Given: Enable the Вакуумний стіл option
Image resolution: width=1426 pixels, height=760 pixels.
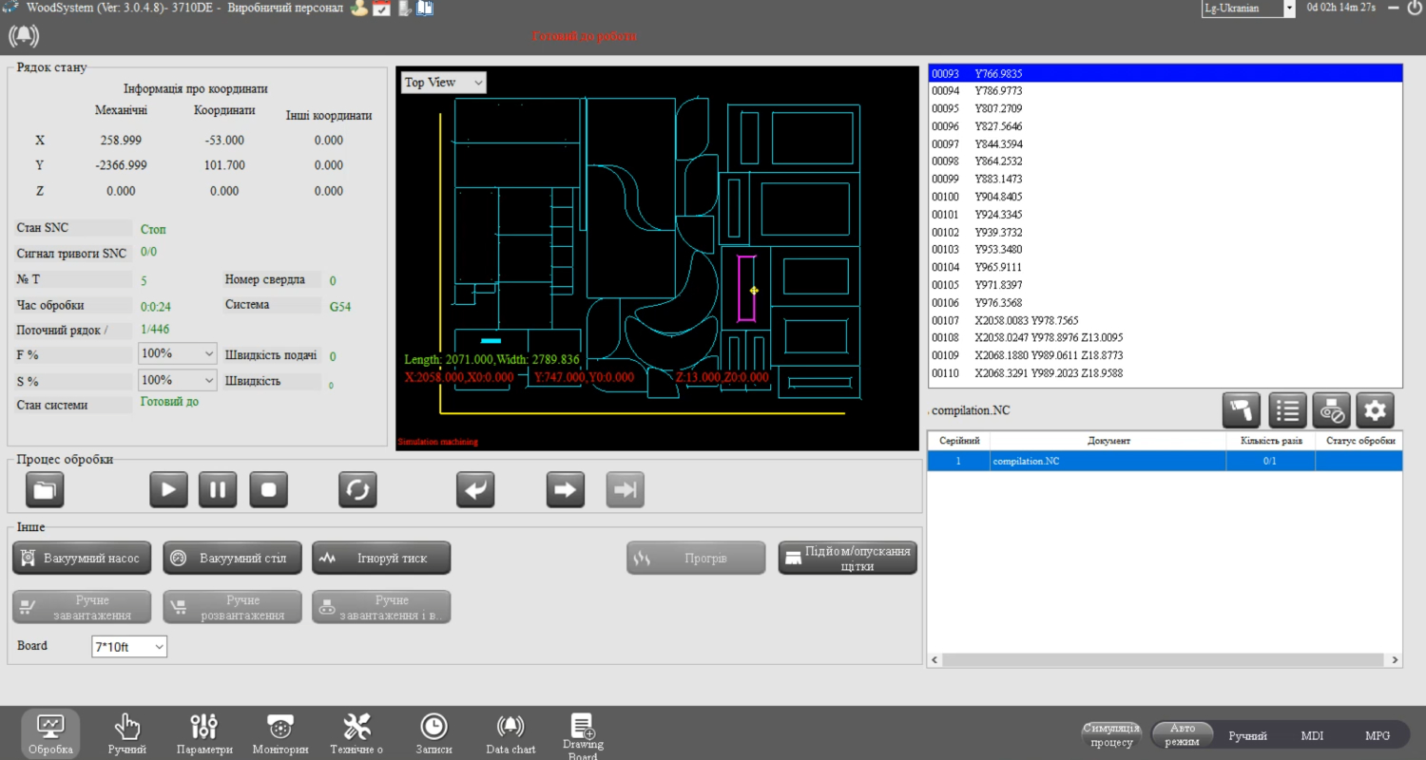Looking at the screenshot, I should click(232, 558).
